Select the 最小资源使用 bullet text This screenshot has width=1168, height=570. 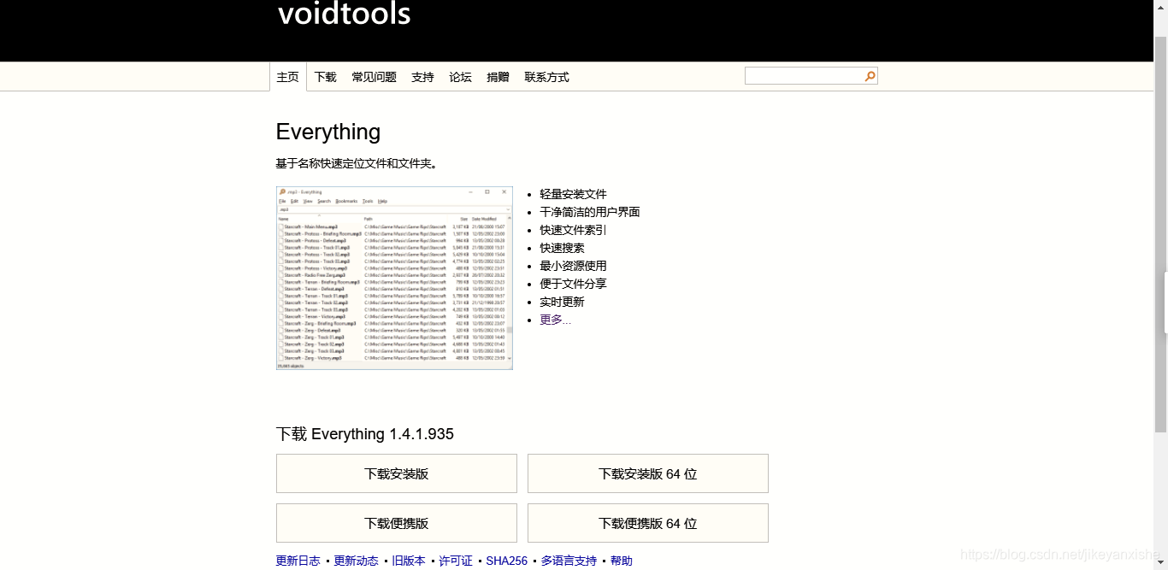(x=574, y=266)
